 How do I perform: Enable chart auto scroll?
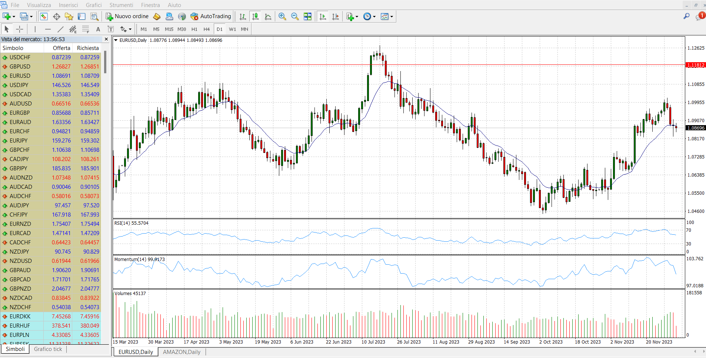(323, 16)
